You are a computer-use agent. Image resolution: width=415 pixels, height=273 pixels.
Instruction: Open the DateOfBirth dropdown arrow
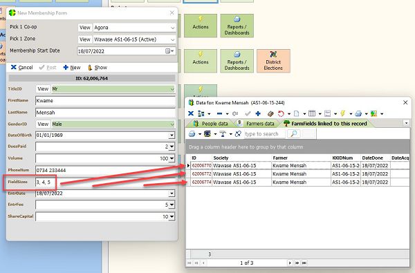click(x=172, y=135)
